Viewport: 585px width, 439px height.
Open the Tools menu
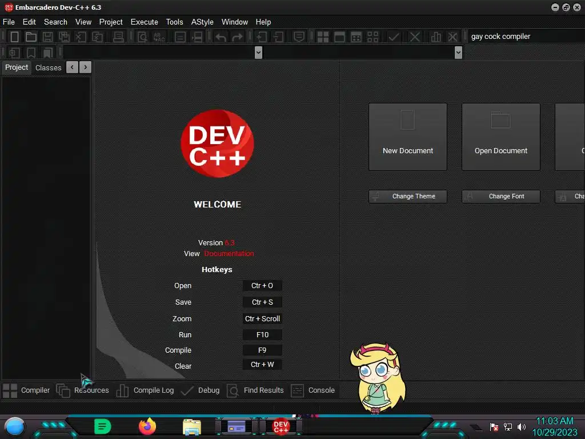175,22
